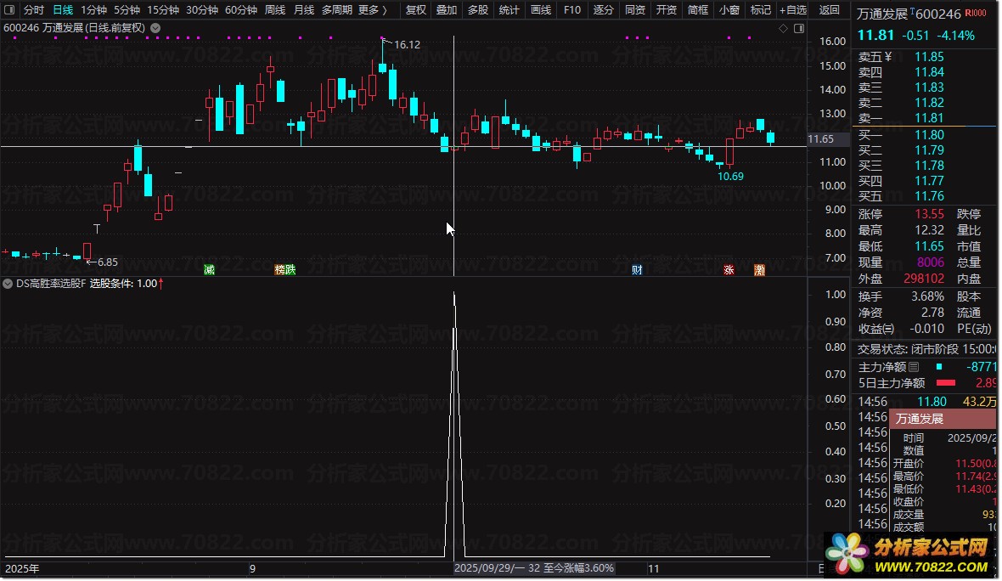Click stock name 万通发展 in quote panel
Image resolution: width=1002 pixels, height=581 pixels.
[882, 14]
